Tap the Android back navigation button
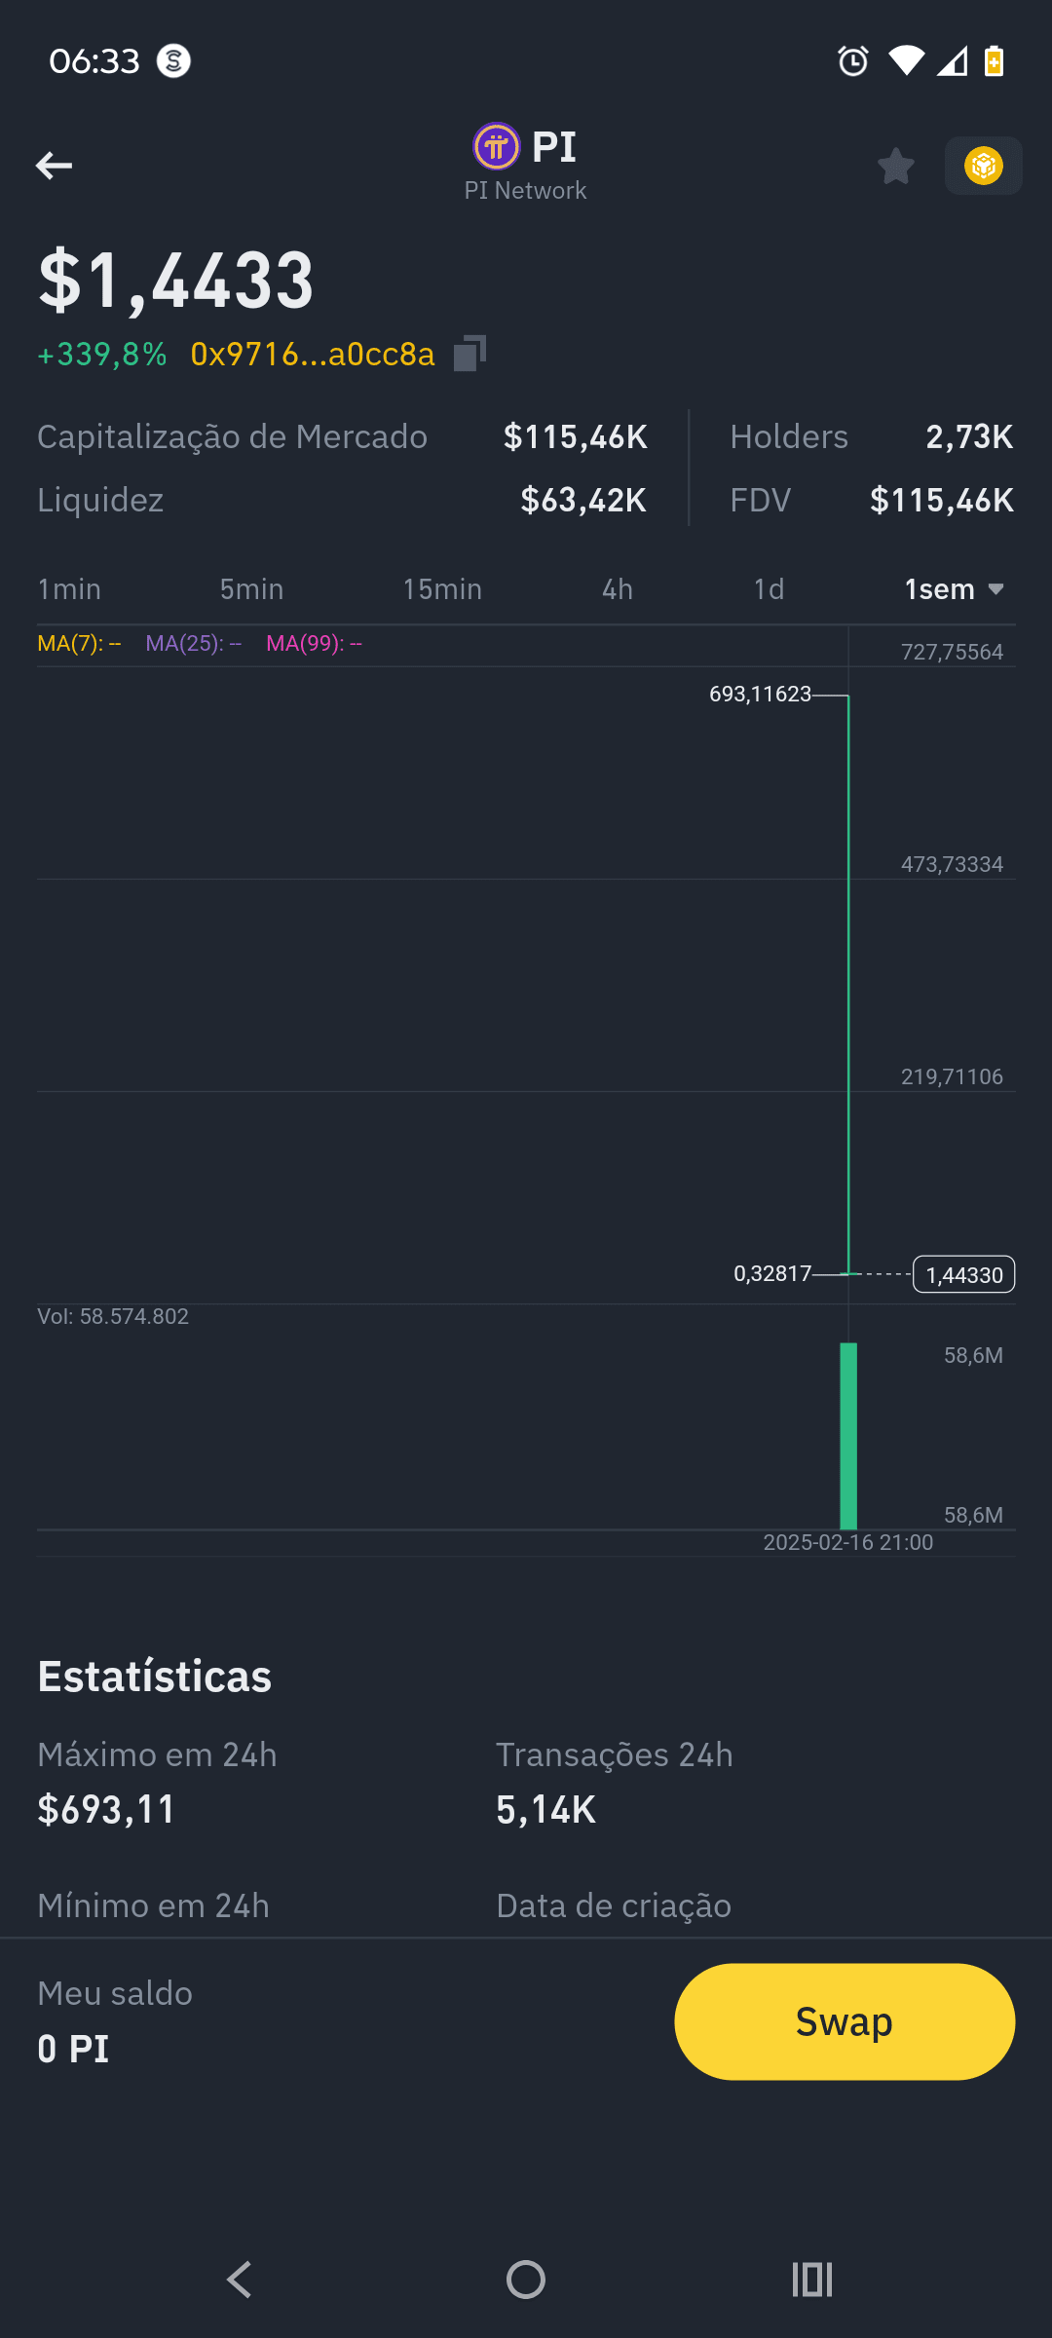1052x2338 pixels. [x=239, y=2280]
